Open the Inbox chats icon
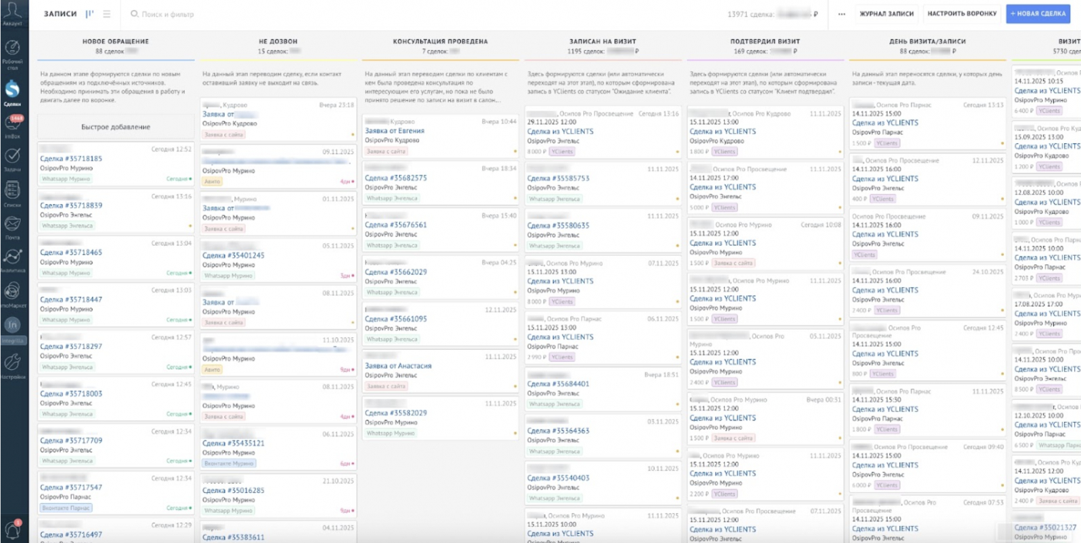Viewport: 1081px width, 543px height. [12, 123]
